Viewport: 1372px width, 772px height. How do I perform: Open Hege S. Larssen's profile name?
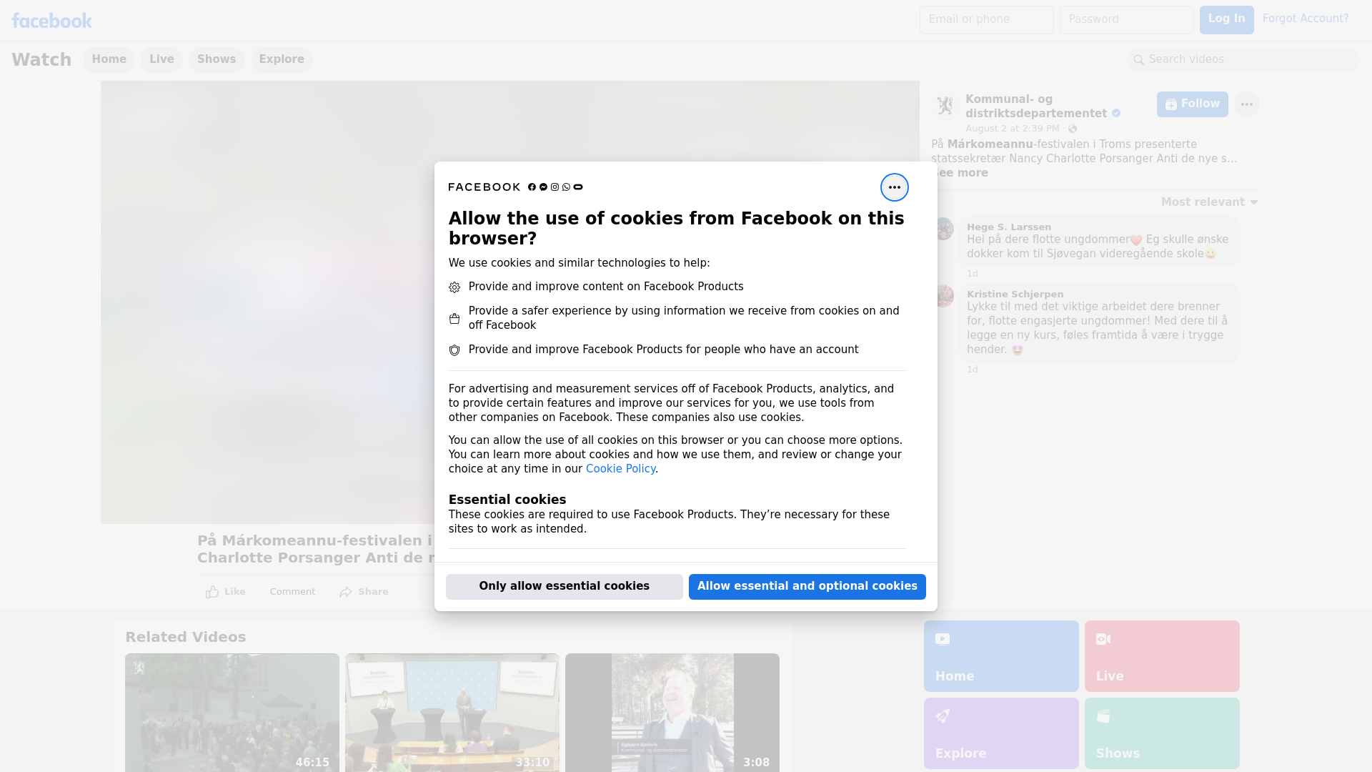1009,227
